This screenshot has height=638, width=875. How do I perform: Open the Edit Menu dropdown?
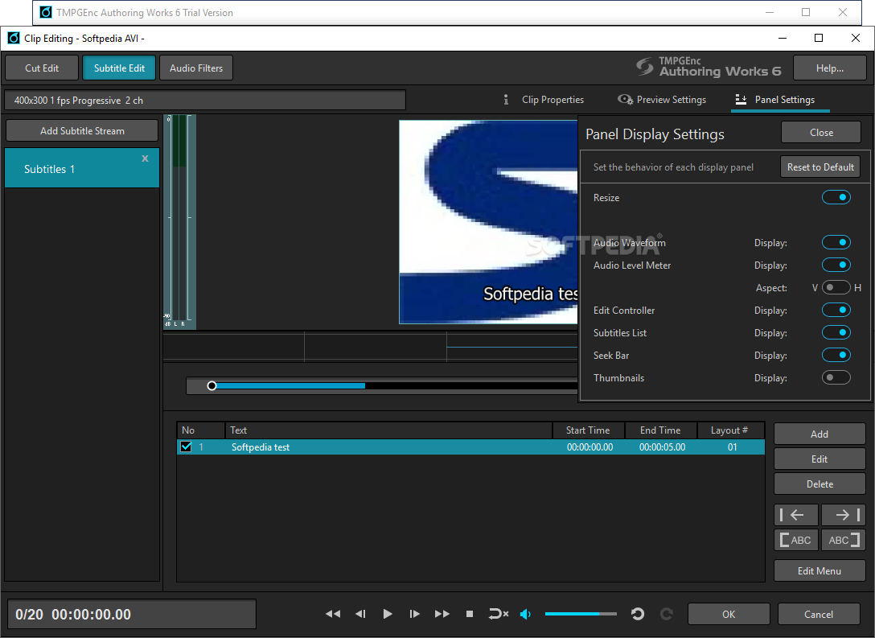[820, 571]
